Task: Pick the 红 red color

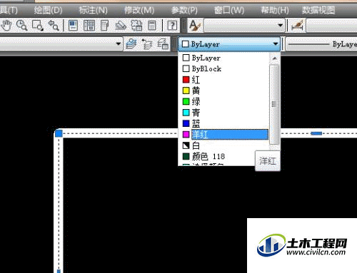Action: (223, 80)
